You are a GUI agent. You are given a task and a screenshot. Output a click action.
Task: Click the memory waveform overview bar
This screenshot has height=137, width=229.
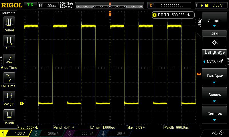[x=110, y=5]
